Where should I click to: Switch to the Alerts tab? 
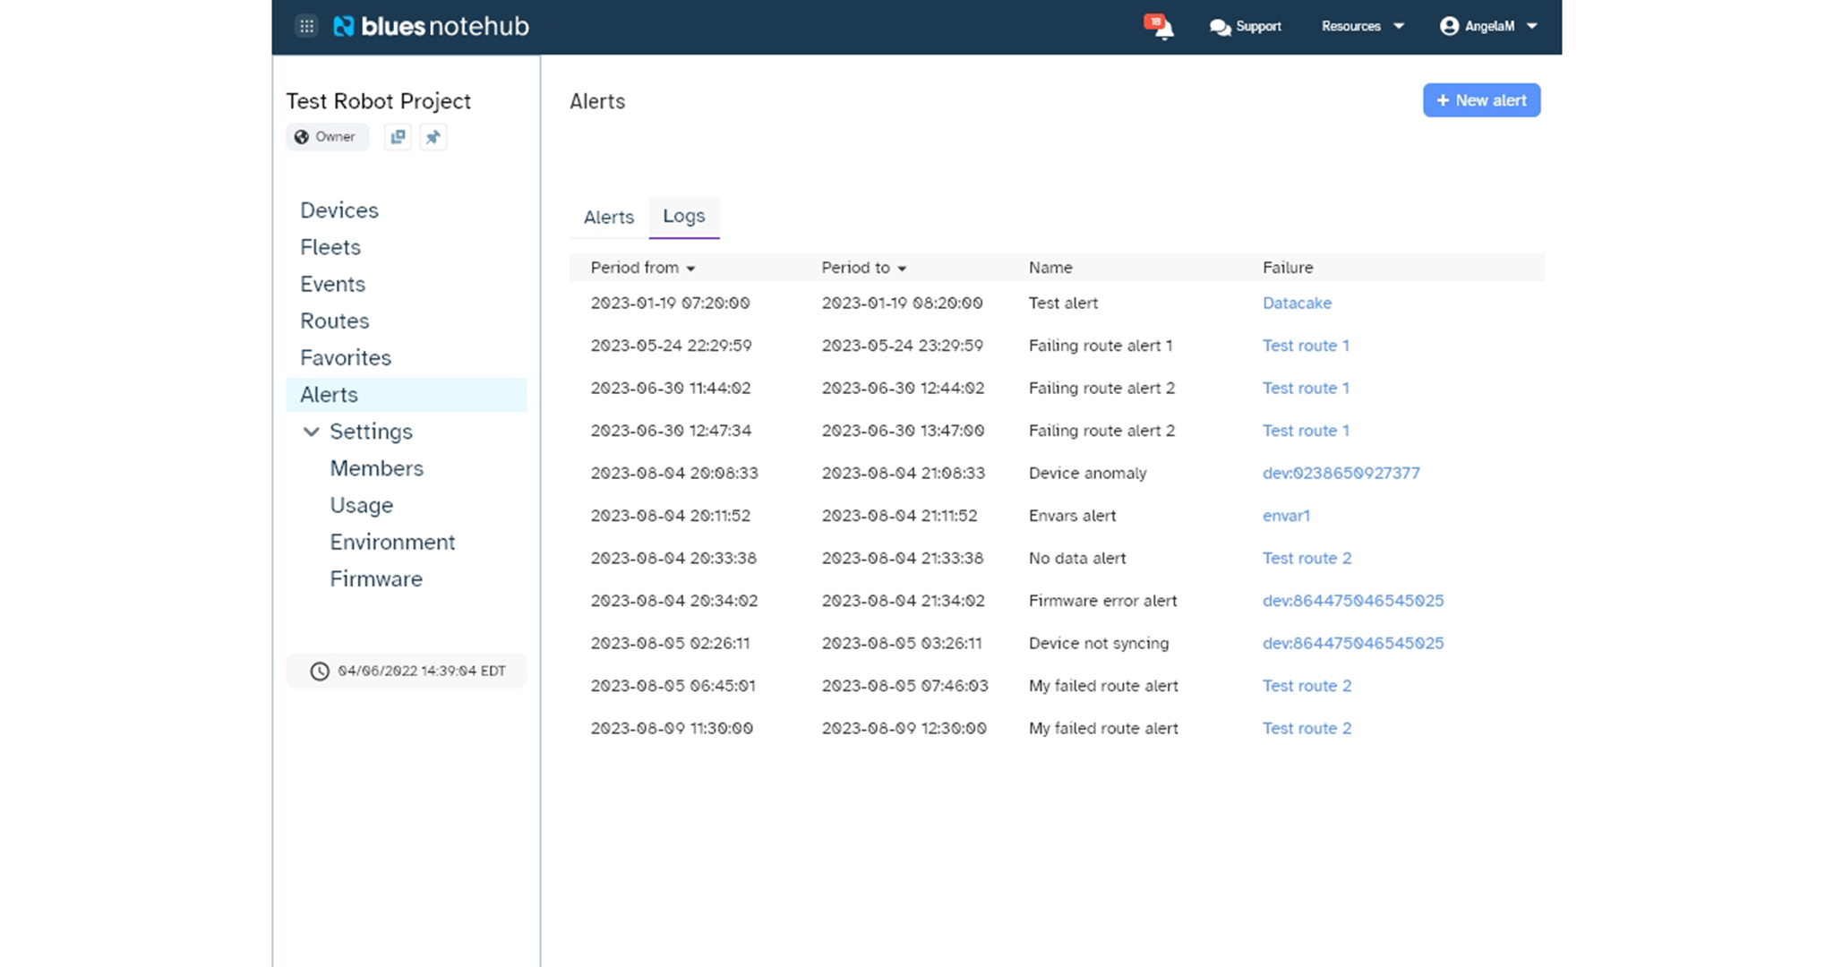click(609, 218)
